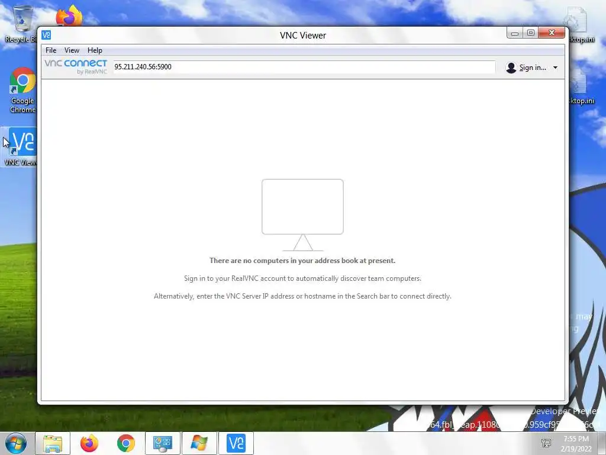The width and height of the screenshot is (606, 455).
Task: Click the VNC Connect by RealVNC logo
Action: pos(76,66)
